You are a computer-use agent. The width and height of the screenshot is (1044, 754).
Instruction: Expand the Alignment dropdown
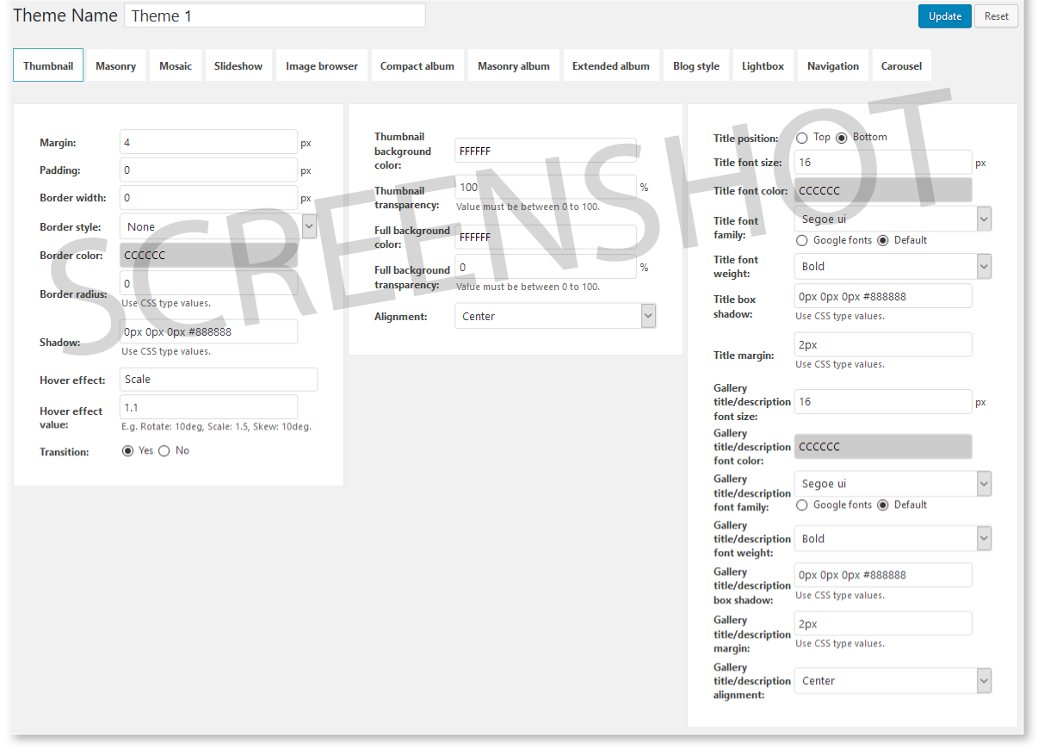(555, 317)
